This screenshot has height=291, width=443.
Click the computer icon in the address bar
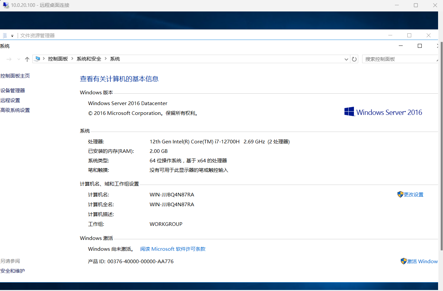[x=37, y=59]
